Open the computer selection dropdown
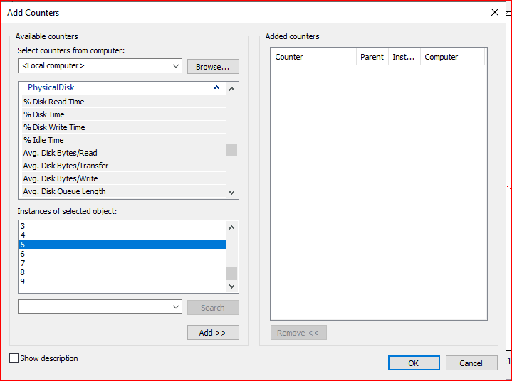 coord(176,66)
